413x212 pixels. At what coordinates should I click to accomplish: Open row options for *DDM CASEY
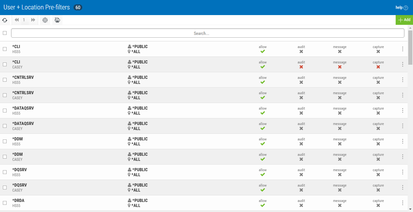tap(403, 157)
